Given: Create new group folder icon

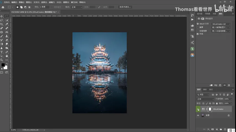Looking at the screenshot, I should pos(221,130).
